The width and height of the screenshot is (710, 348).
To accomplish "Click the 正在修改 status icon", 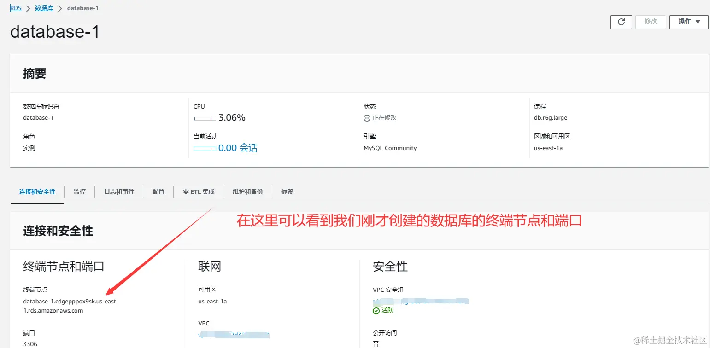I will click(x=367, y=118).
